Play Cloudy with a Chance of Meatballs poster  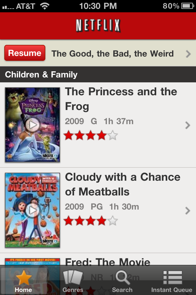point(32,210)
